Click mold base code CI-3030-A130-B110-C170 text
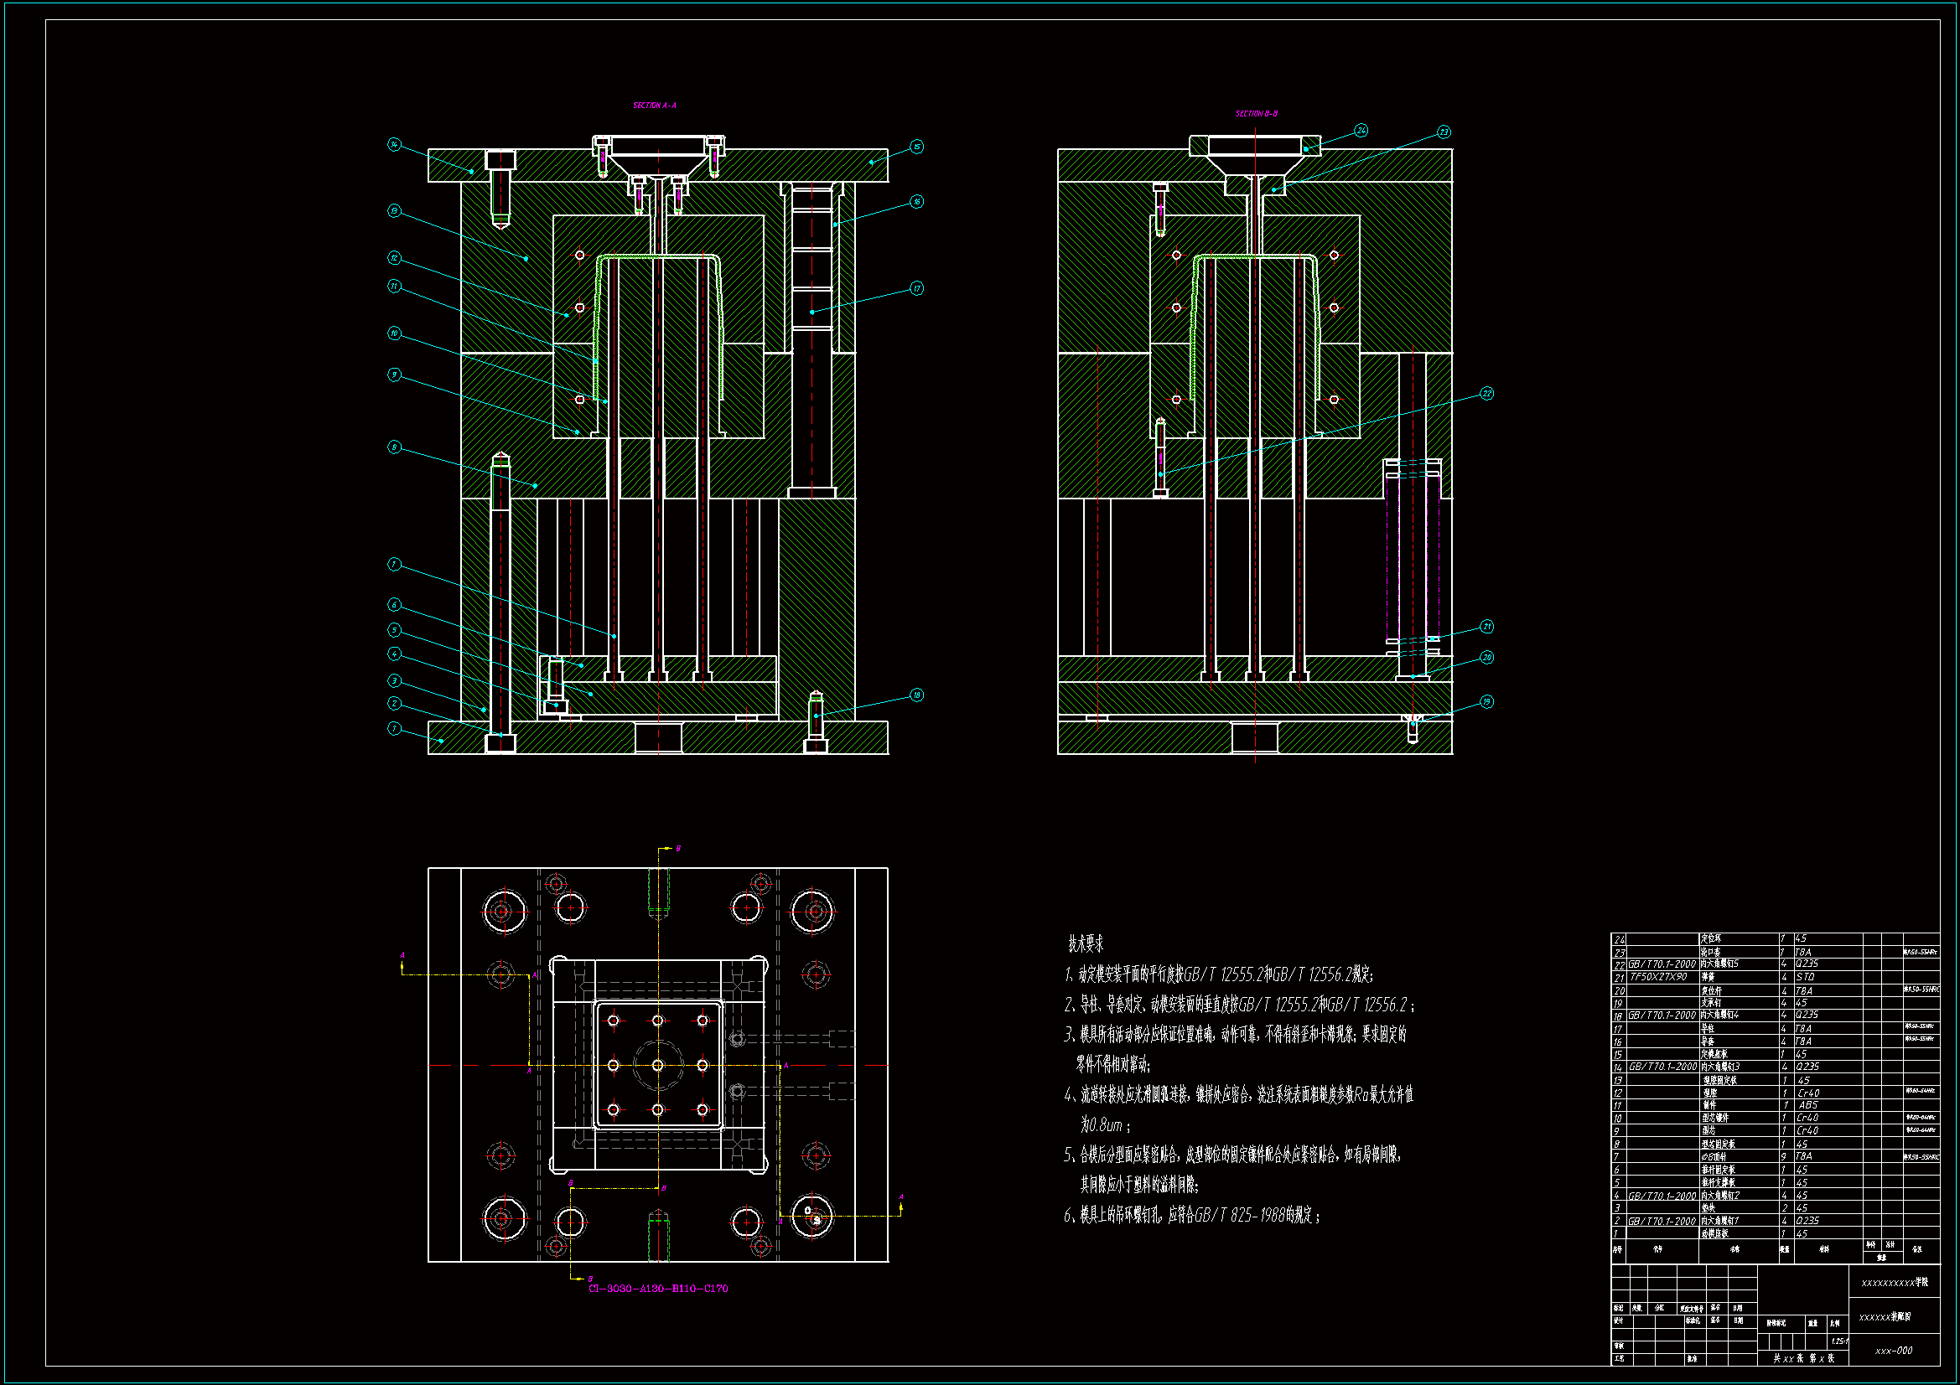This screenshot has width=1960, height=1385. tap(658, 1289)
